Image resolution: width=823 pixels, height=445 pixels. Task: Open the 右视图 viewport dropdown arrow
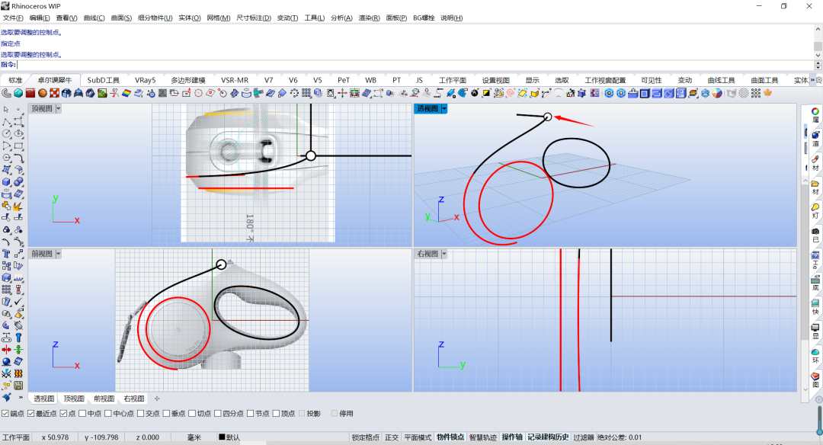pyautogui.click(x=444, y=254)
